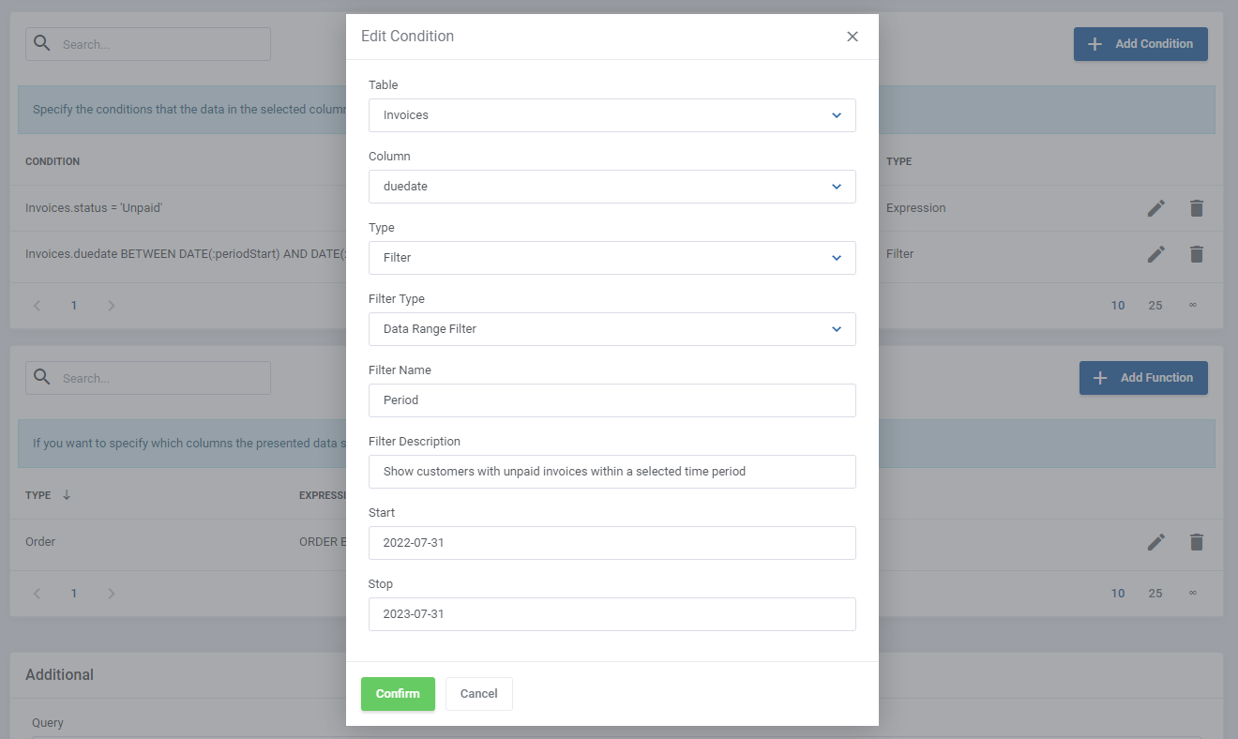Add a new condition
This screenshot has height=739, width=1238.
click(1140, 44)
